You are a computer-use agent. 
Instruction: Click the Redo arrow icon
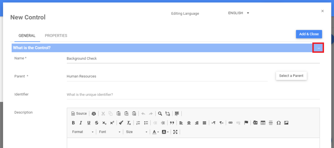click(x=151, y=114)
